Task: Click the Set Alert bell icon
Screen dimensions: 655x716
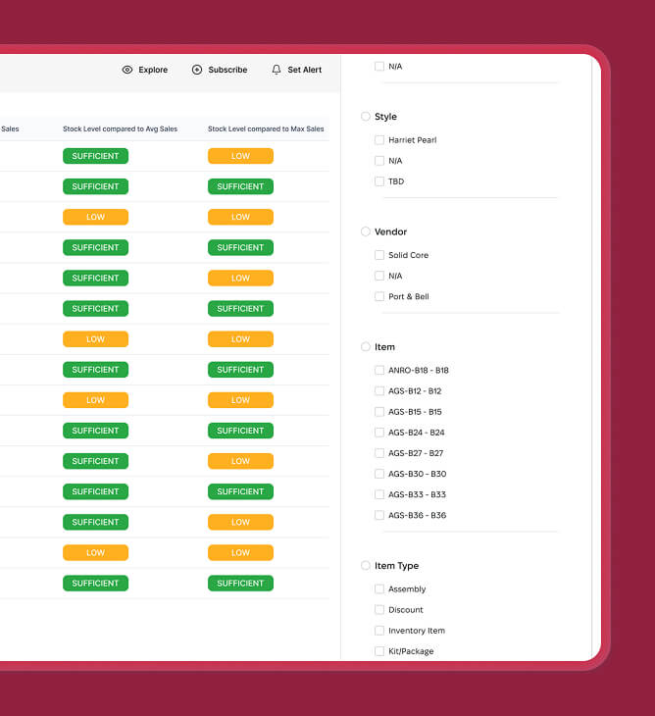Action: coord(277,70)
